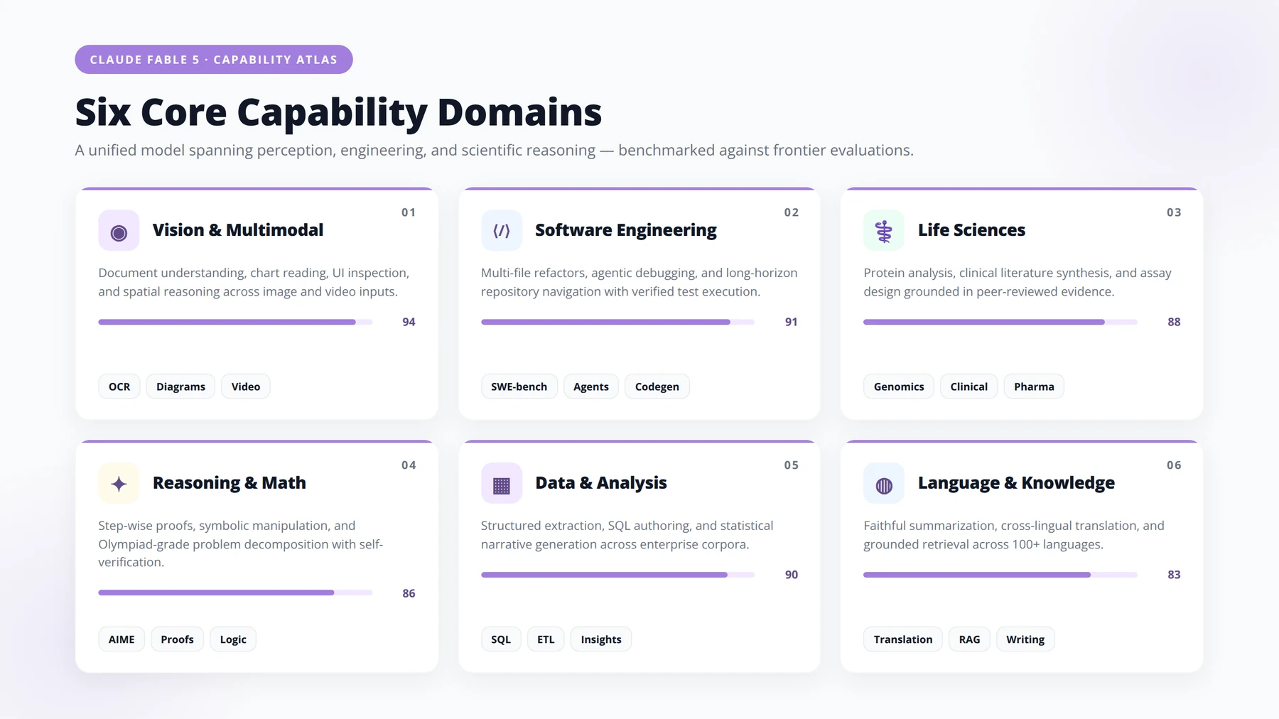Choose the SWE-bench tag

tap(519, 386)
